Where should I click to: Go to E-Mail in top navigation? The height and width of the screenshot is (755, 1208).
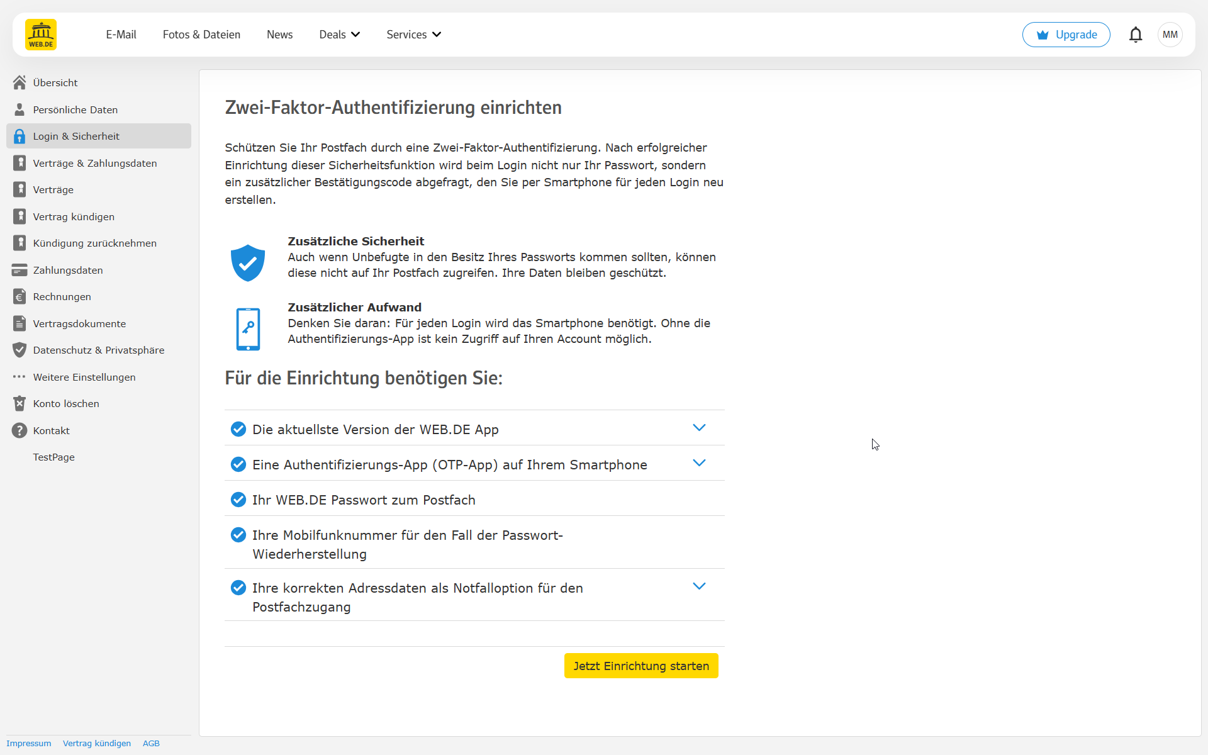pos(121,35)
